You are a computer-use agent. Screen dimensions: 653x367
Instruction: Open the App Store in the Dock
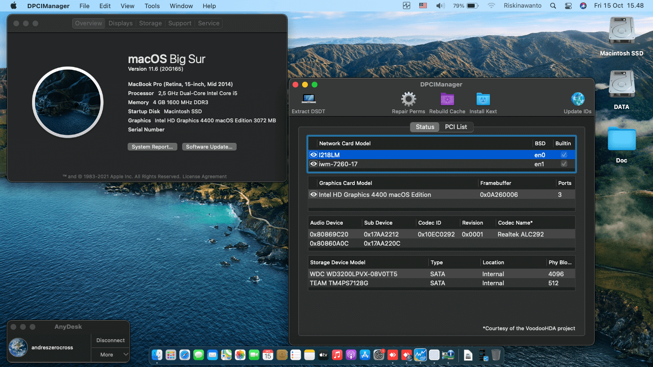tap(365, 355)
